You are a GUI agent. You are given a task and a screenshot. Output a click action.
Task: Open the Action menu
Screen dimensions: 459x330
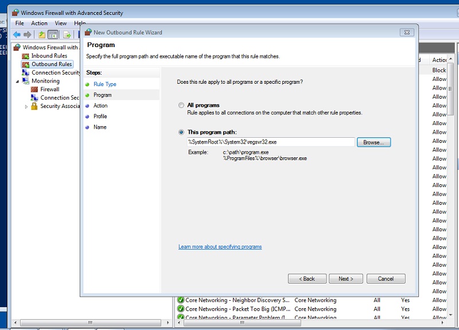pos(39,23)
